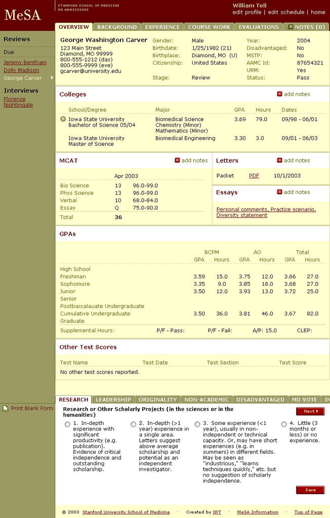Open the letters packet PDF link
Viewport: 330px width, 518px height.
[254, 176]
